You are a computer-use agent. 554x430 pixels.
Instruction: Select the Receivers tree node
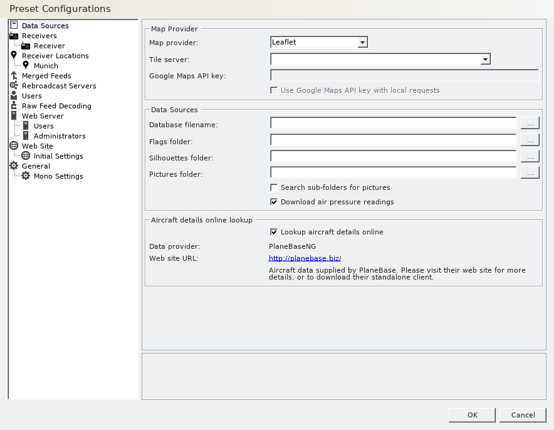point(39,36)
